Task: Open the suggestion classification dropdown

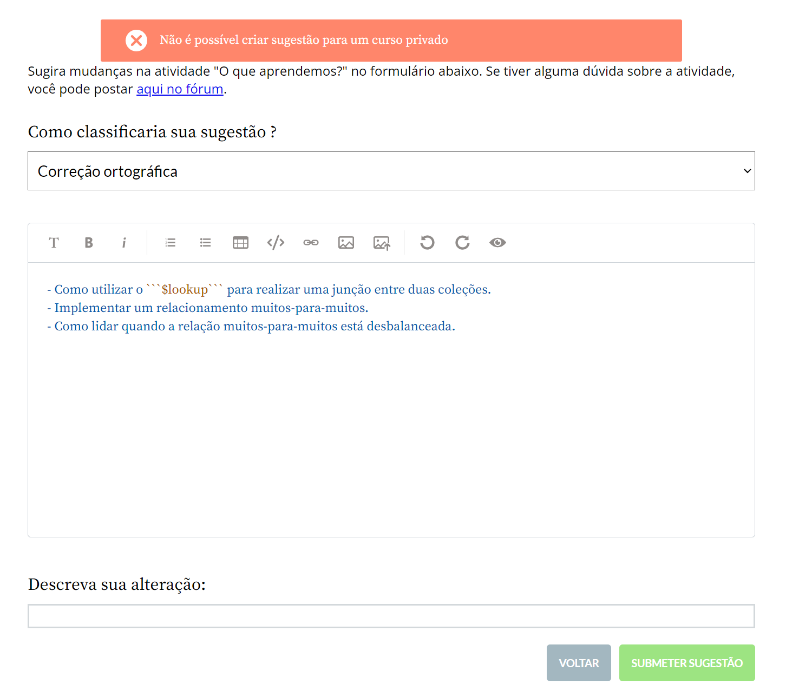Action: point(391,171)
